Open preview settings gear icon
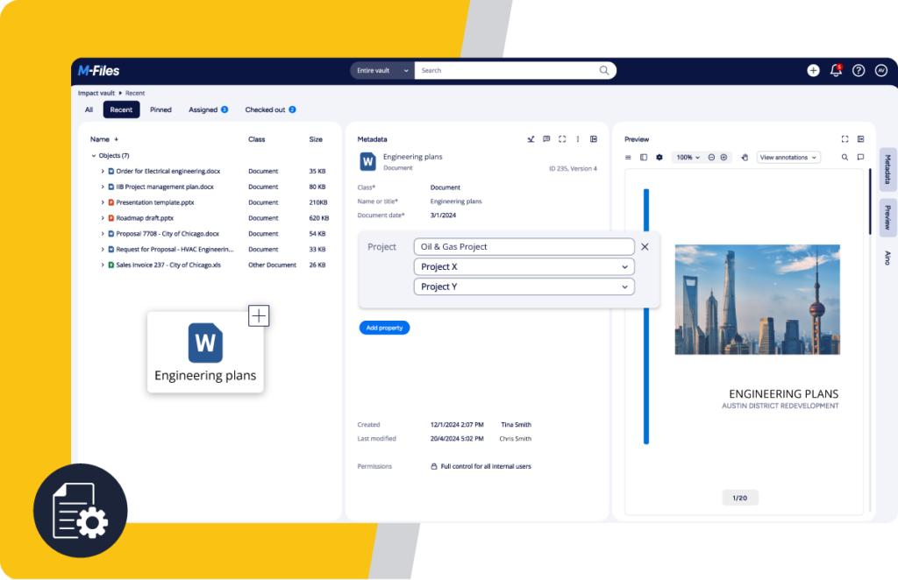Image resolution: width=898 pixels, height=580 pixels. pyautogui.click(x=659, y=158)
